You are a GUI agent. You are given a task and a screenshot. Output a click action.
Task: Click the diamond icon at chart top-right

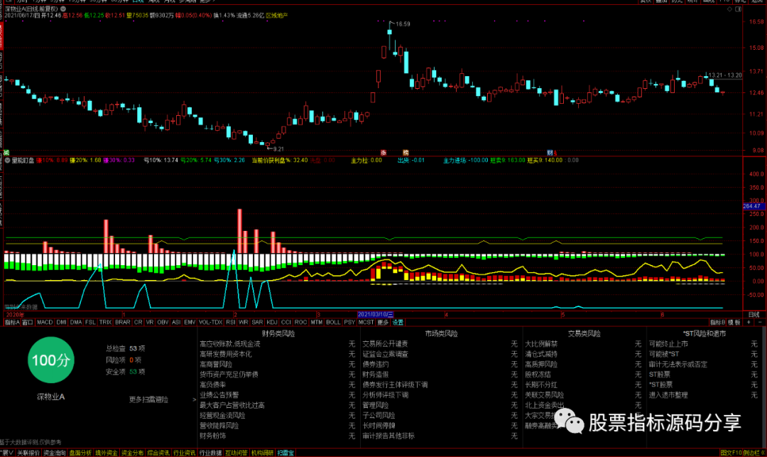click(730, 9)
